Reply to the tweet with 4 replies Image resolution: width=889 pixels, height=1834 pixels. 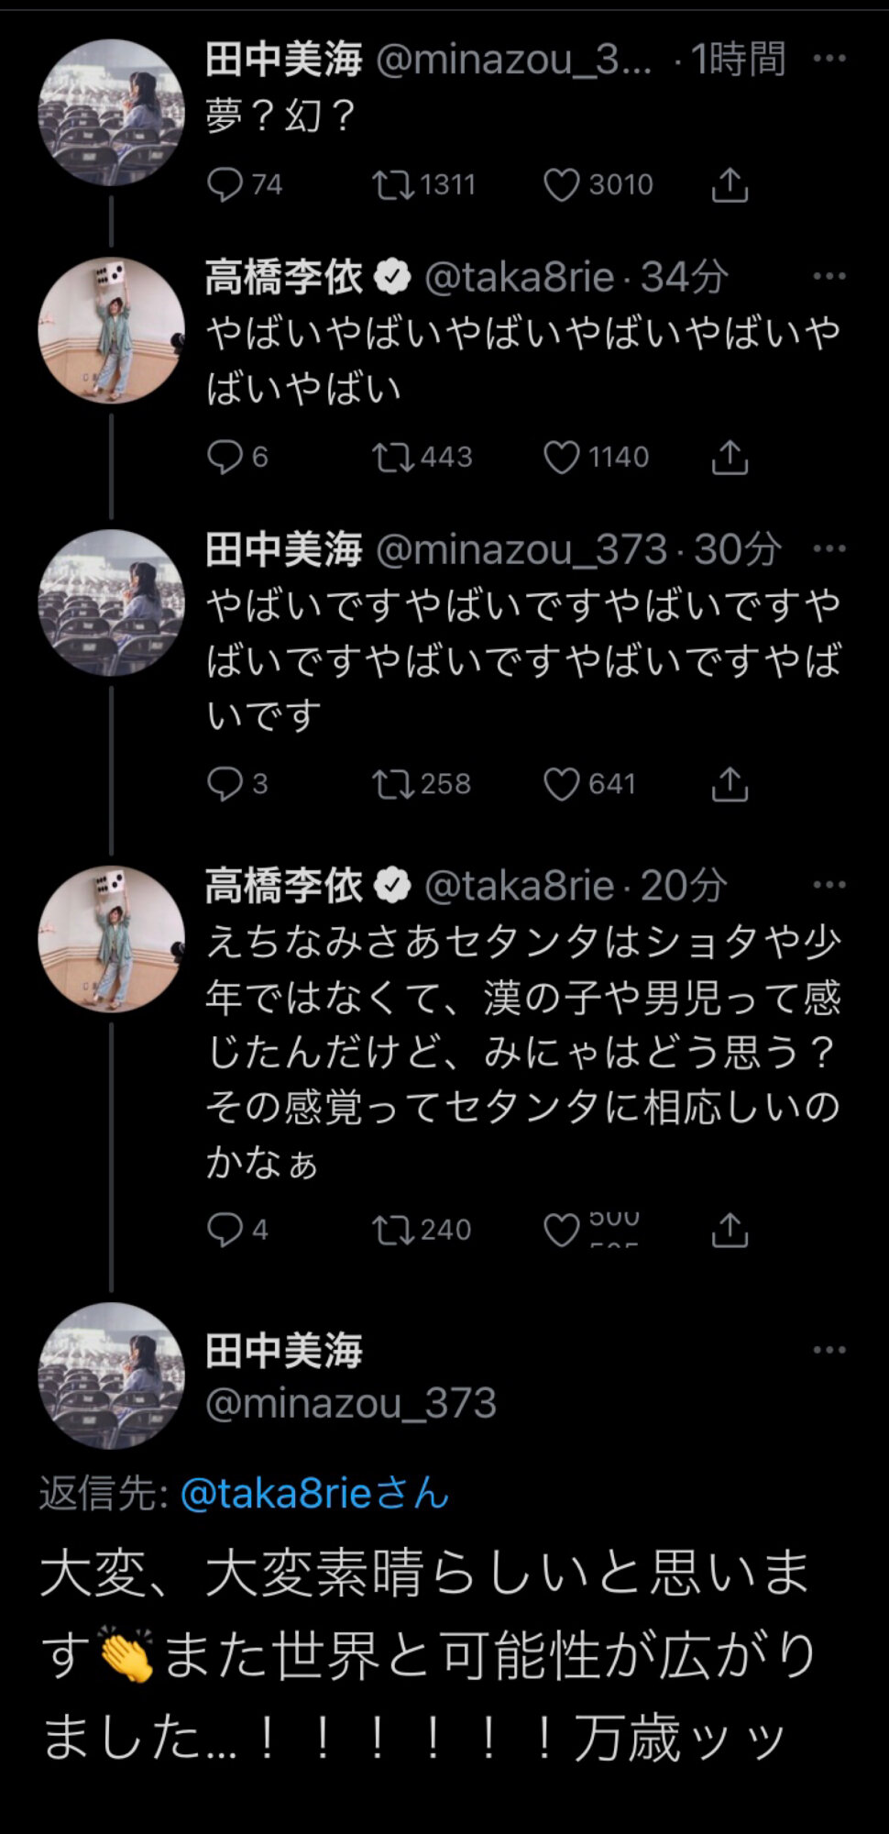pos(225,1230)
